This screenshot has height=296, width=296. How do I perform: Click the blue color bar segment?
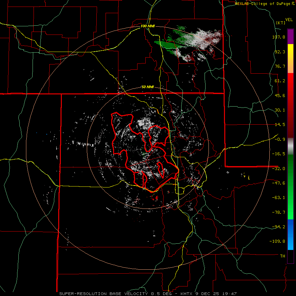click(x=290, y=234)
